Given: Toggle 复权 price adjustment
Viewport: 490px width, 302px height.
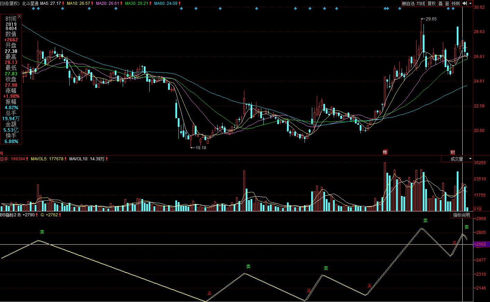Looking at the screenshot, I should click(x=431, y=3).
